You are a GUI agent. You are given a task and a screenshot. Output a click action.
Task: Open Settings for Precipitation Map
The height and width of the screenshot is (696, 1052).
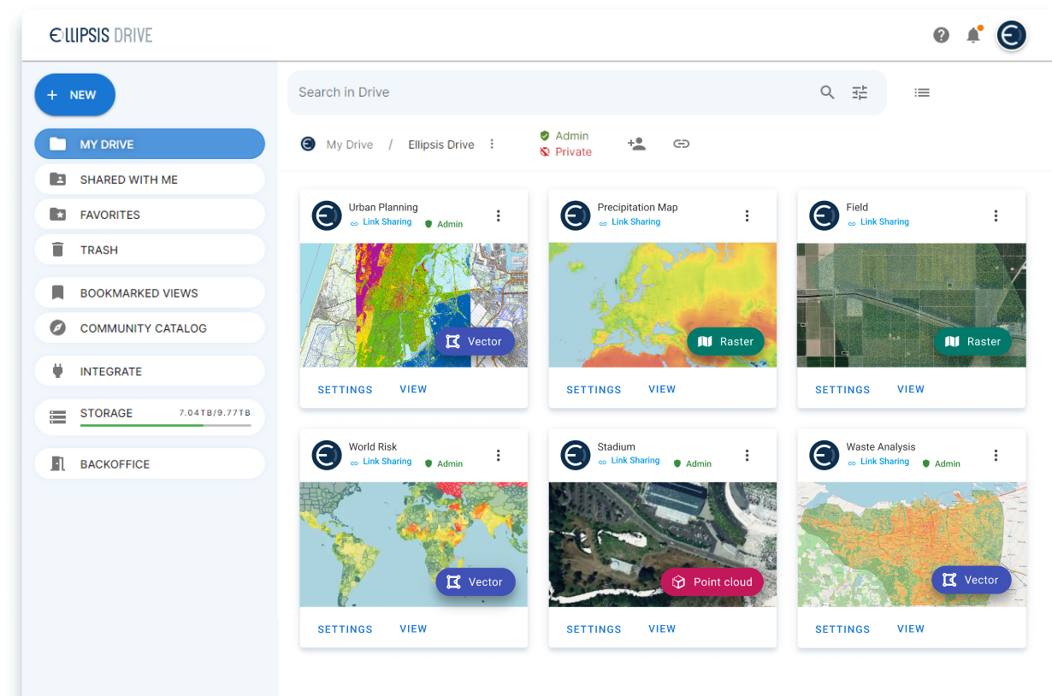coord(594,389)
